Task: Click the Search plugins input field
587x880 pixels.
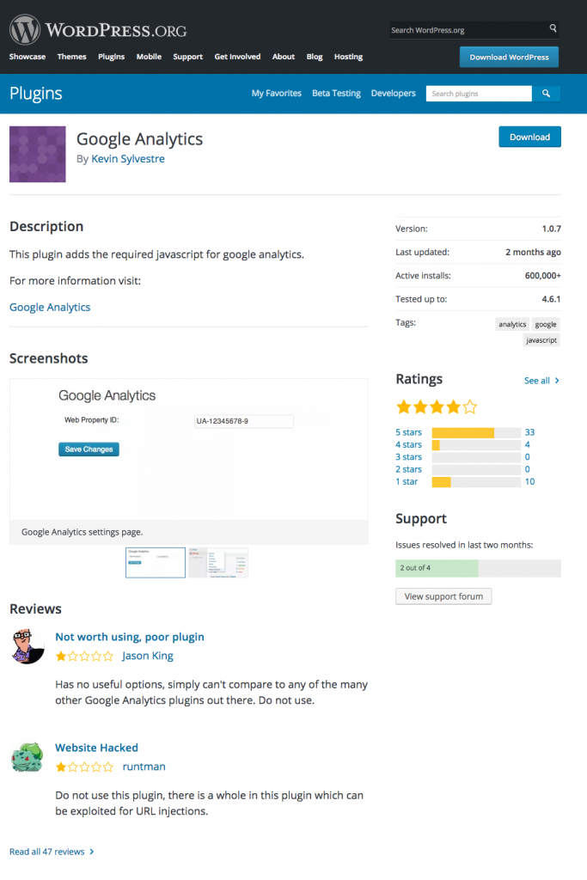Action: pyautogui.click(x=479, y=93)
